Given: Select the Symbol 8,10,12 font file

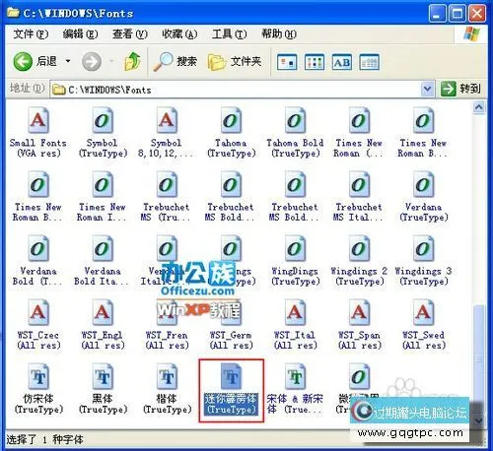Looking at the screenshot, I should click(167, 133).
